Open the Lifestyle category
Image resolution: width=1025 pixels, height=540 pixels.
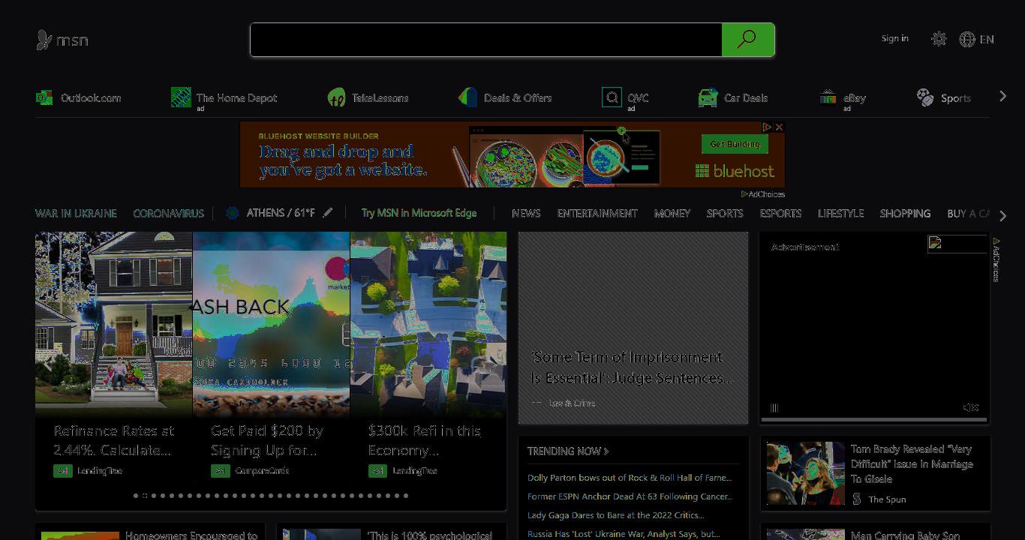click(x=841, y=213)
